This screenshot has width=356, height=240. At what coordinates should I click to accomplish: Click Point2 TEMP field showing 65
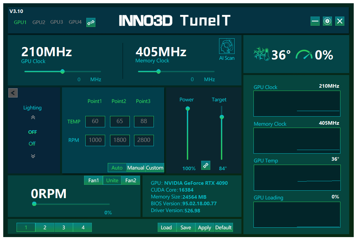pyautogui.click(x=120, y=121)
